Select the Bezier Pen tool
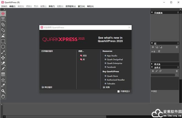 coord(3,63)
